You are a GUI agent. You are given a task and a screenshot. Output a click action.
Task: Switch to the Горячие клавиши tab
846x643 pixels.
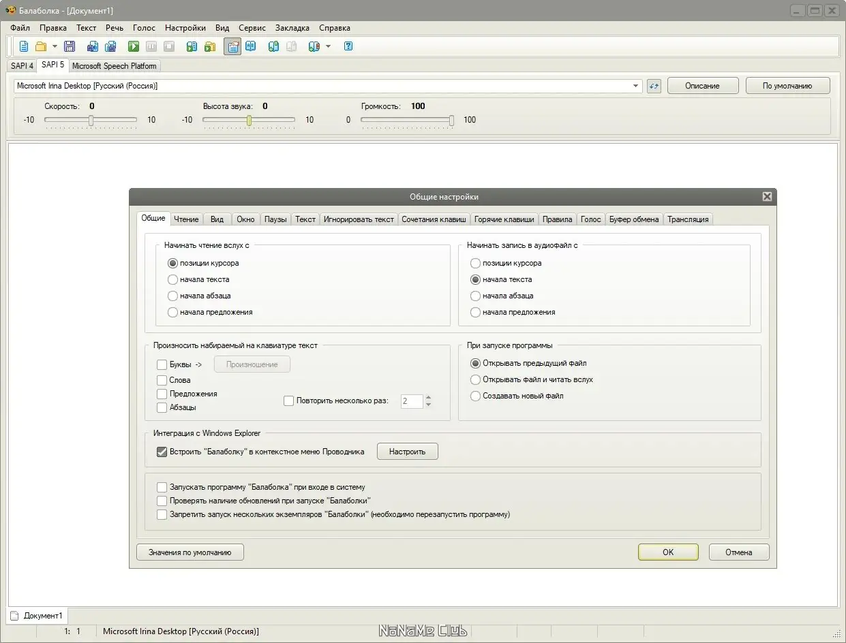coord(504,219)
